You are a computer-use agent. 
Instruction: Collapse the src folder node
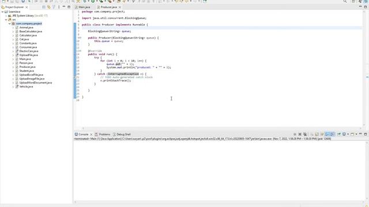(x=6, y=20)
